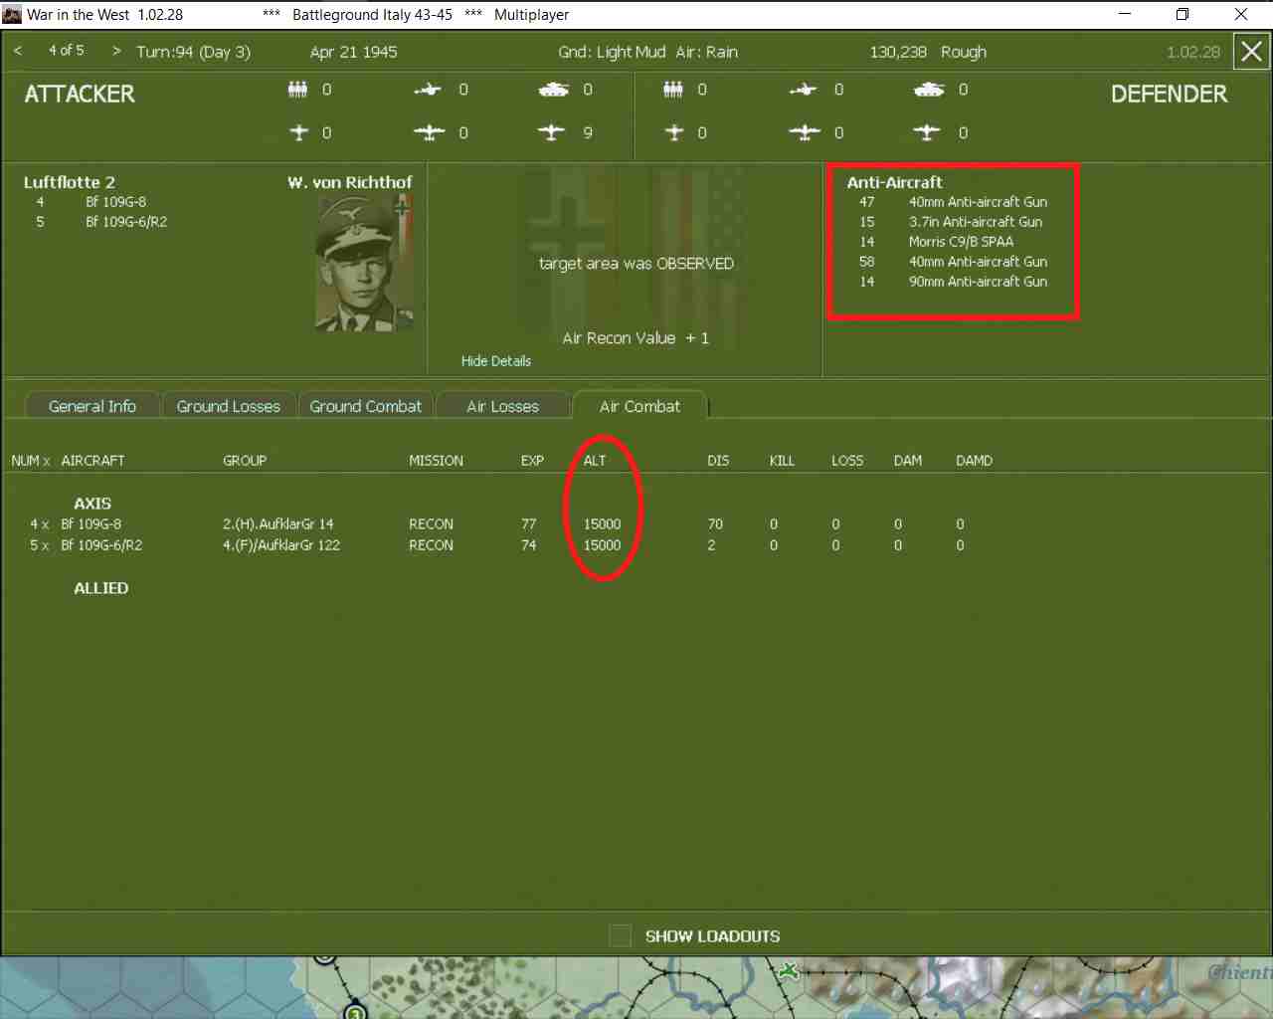1273x1019 pixels.
Task: Click the defender's small fighter plane icon
Action: [674, 132]
